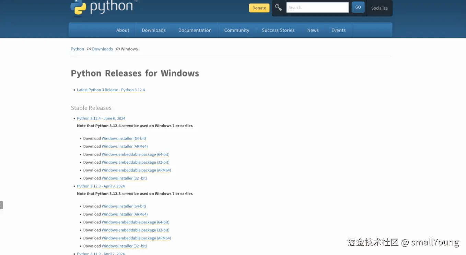Click the Windows breadcrumb text
Image resolution: width=466 pixels, height=255 pixels.
pos(129,49)
